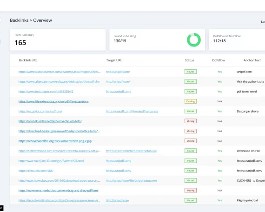Screen dimensions: 265x212
Task: Click Missing status badge in onlinekundali row
Action: click(191, 121)
